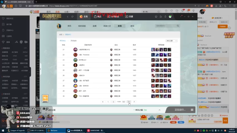Click the summoner search input field
Screen dimensions: 237x133
click(166, 26)
